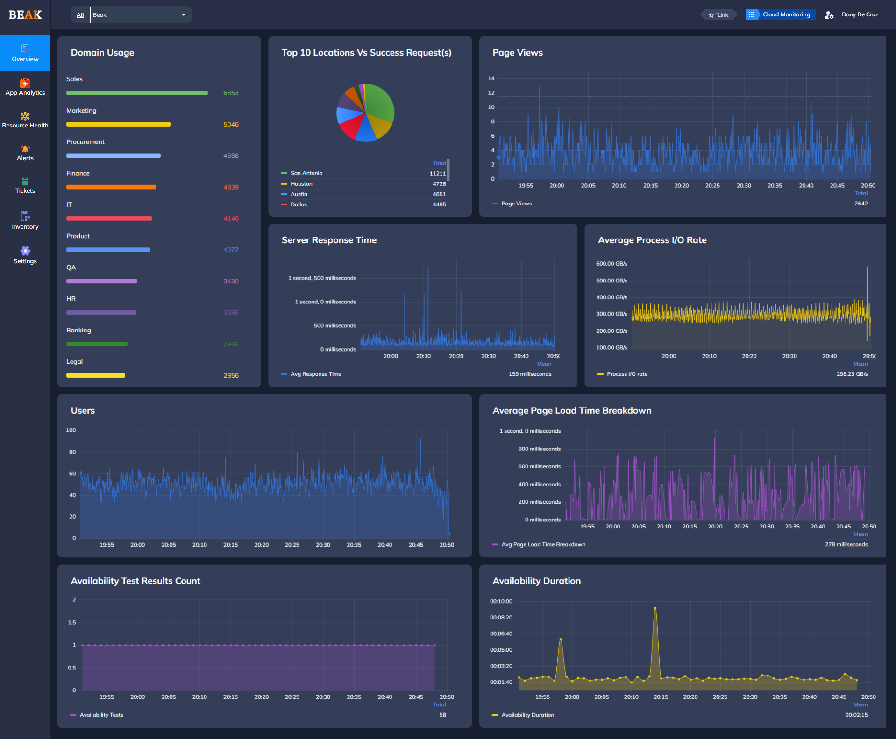Click the Banking value 2966
896x739 pixels.
tap(231, 344)
